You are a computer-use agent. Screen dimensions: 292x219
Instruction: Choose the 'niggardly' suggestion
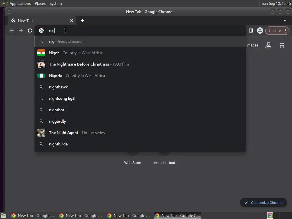pyautogui.click(x=140, y=121)
